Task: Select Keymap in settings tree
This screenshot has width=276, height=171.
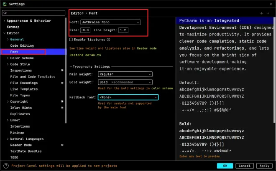Action: point(13,27)
